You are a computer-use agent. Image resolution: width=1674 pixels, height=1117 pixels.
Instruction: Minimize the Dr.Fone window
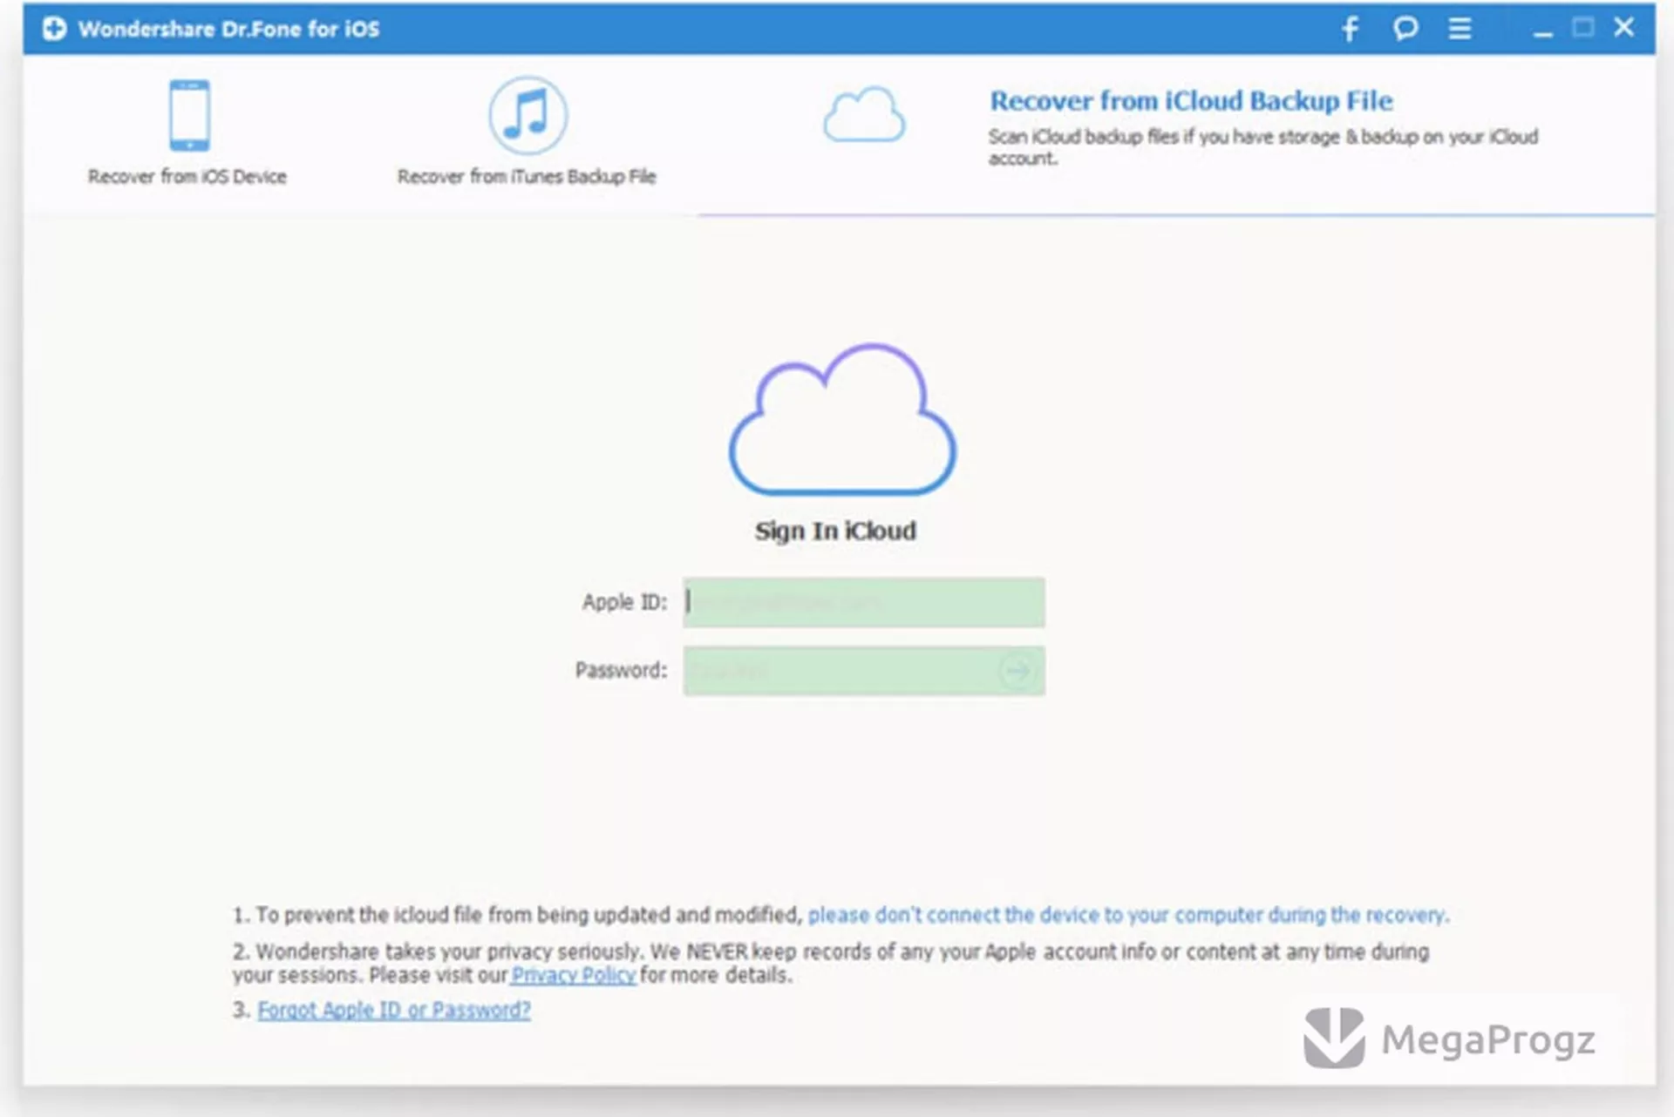pyautogui.click(x=1542, y=34)
